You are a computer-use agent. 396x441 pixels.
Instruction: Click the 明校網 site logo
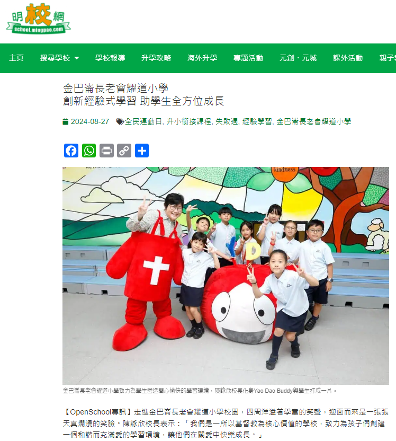(39, 19)
